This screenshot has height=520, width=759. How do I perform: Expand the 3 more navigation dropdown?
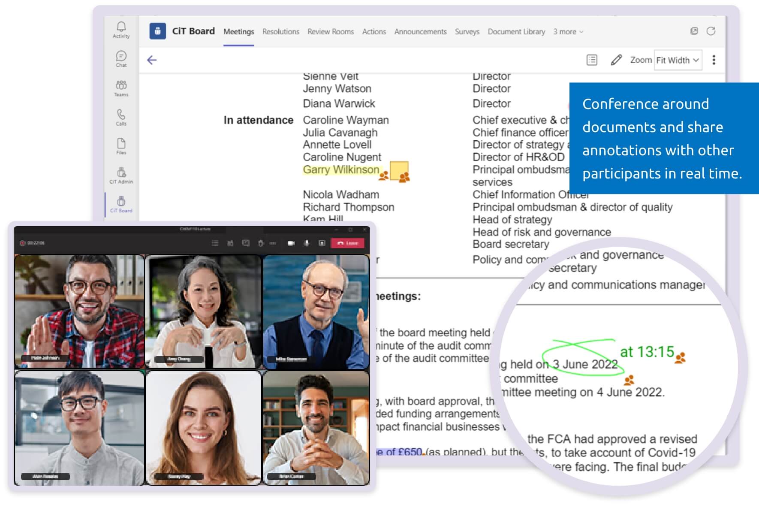(x=567, y=31)
